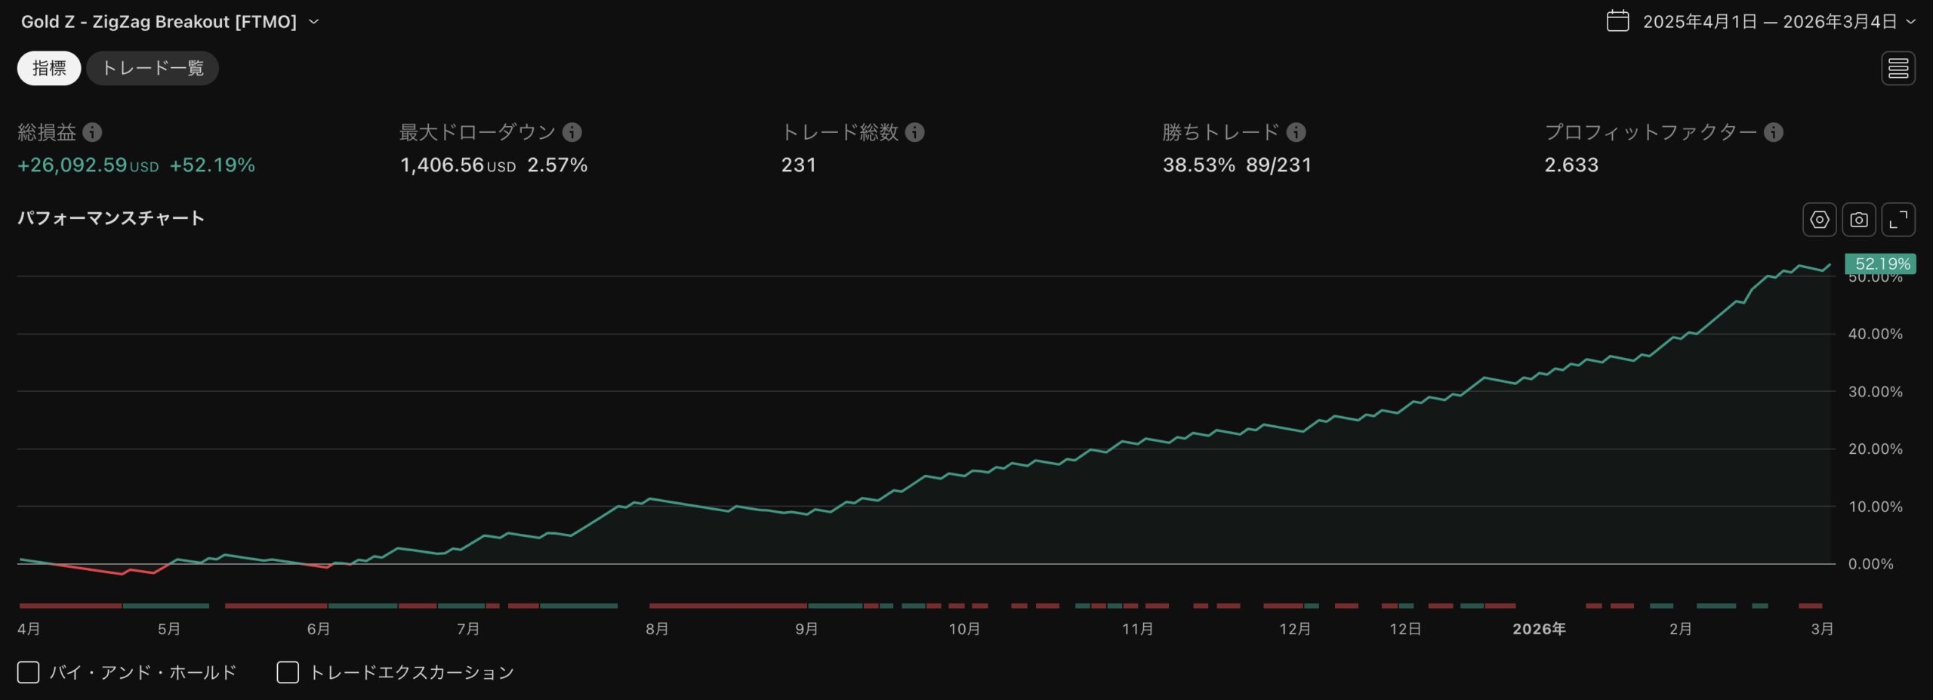Screen dimensions: 1933x700
Task: Click the info icon next to 総損益
Action: pyautogui.click(x=93, y=133)
